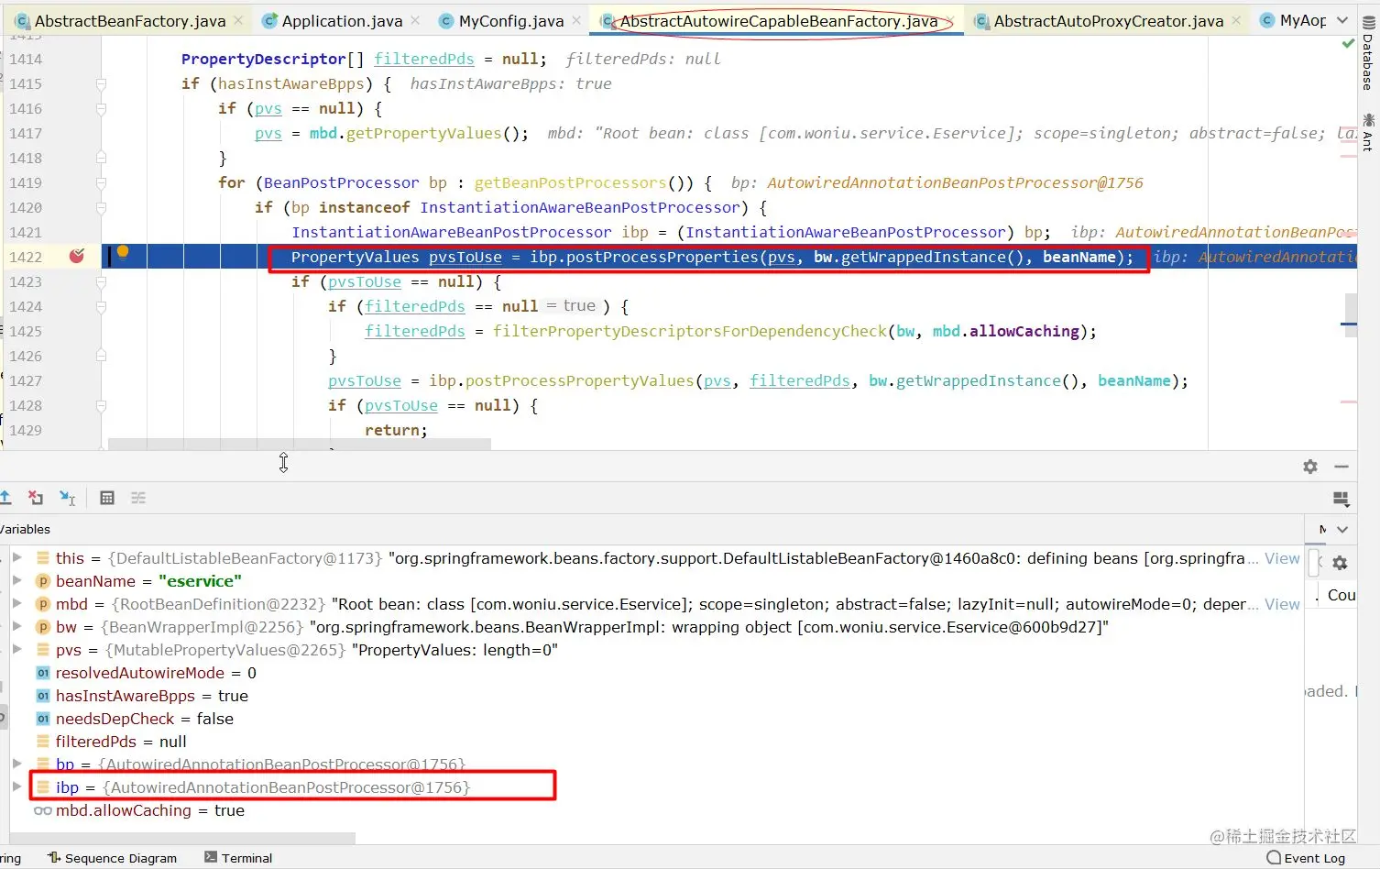
Task: Click the class icon on MyConfig.java tab
Action: [x=446, y=21]
